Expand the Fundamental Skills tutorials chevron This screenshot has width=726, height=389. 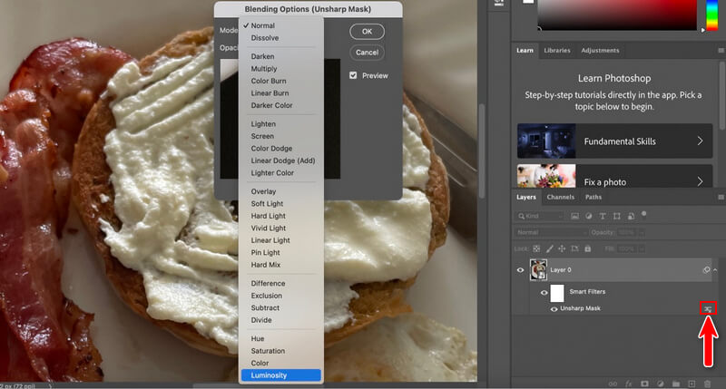[x=700, y=141]
